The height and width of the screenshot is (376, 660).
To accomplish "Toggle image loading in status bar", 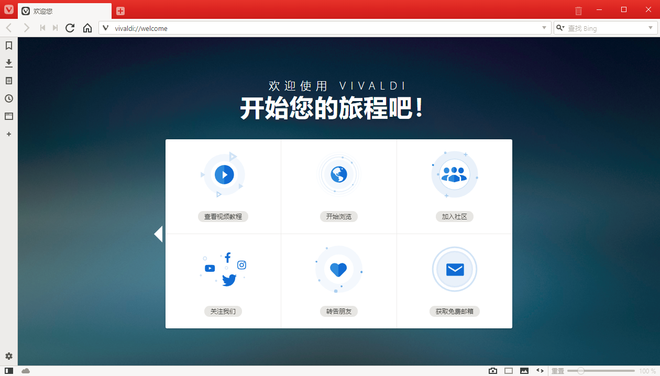I will (x=524, y=371).
